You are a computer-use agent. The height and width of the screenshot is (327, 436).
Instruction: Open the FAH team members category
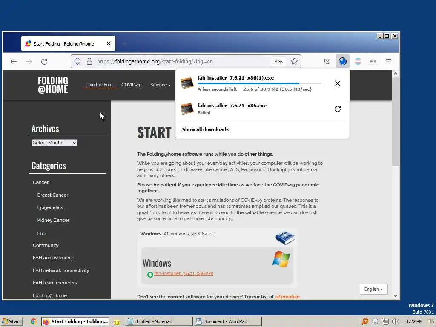[x=55, y=283]
